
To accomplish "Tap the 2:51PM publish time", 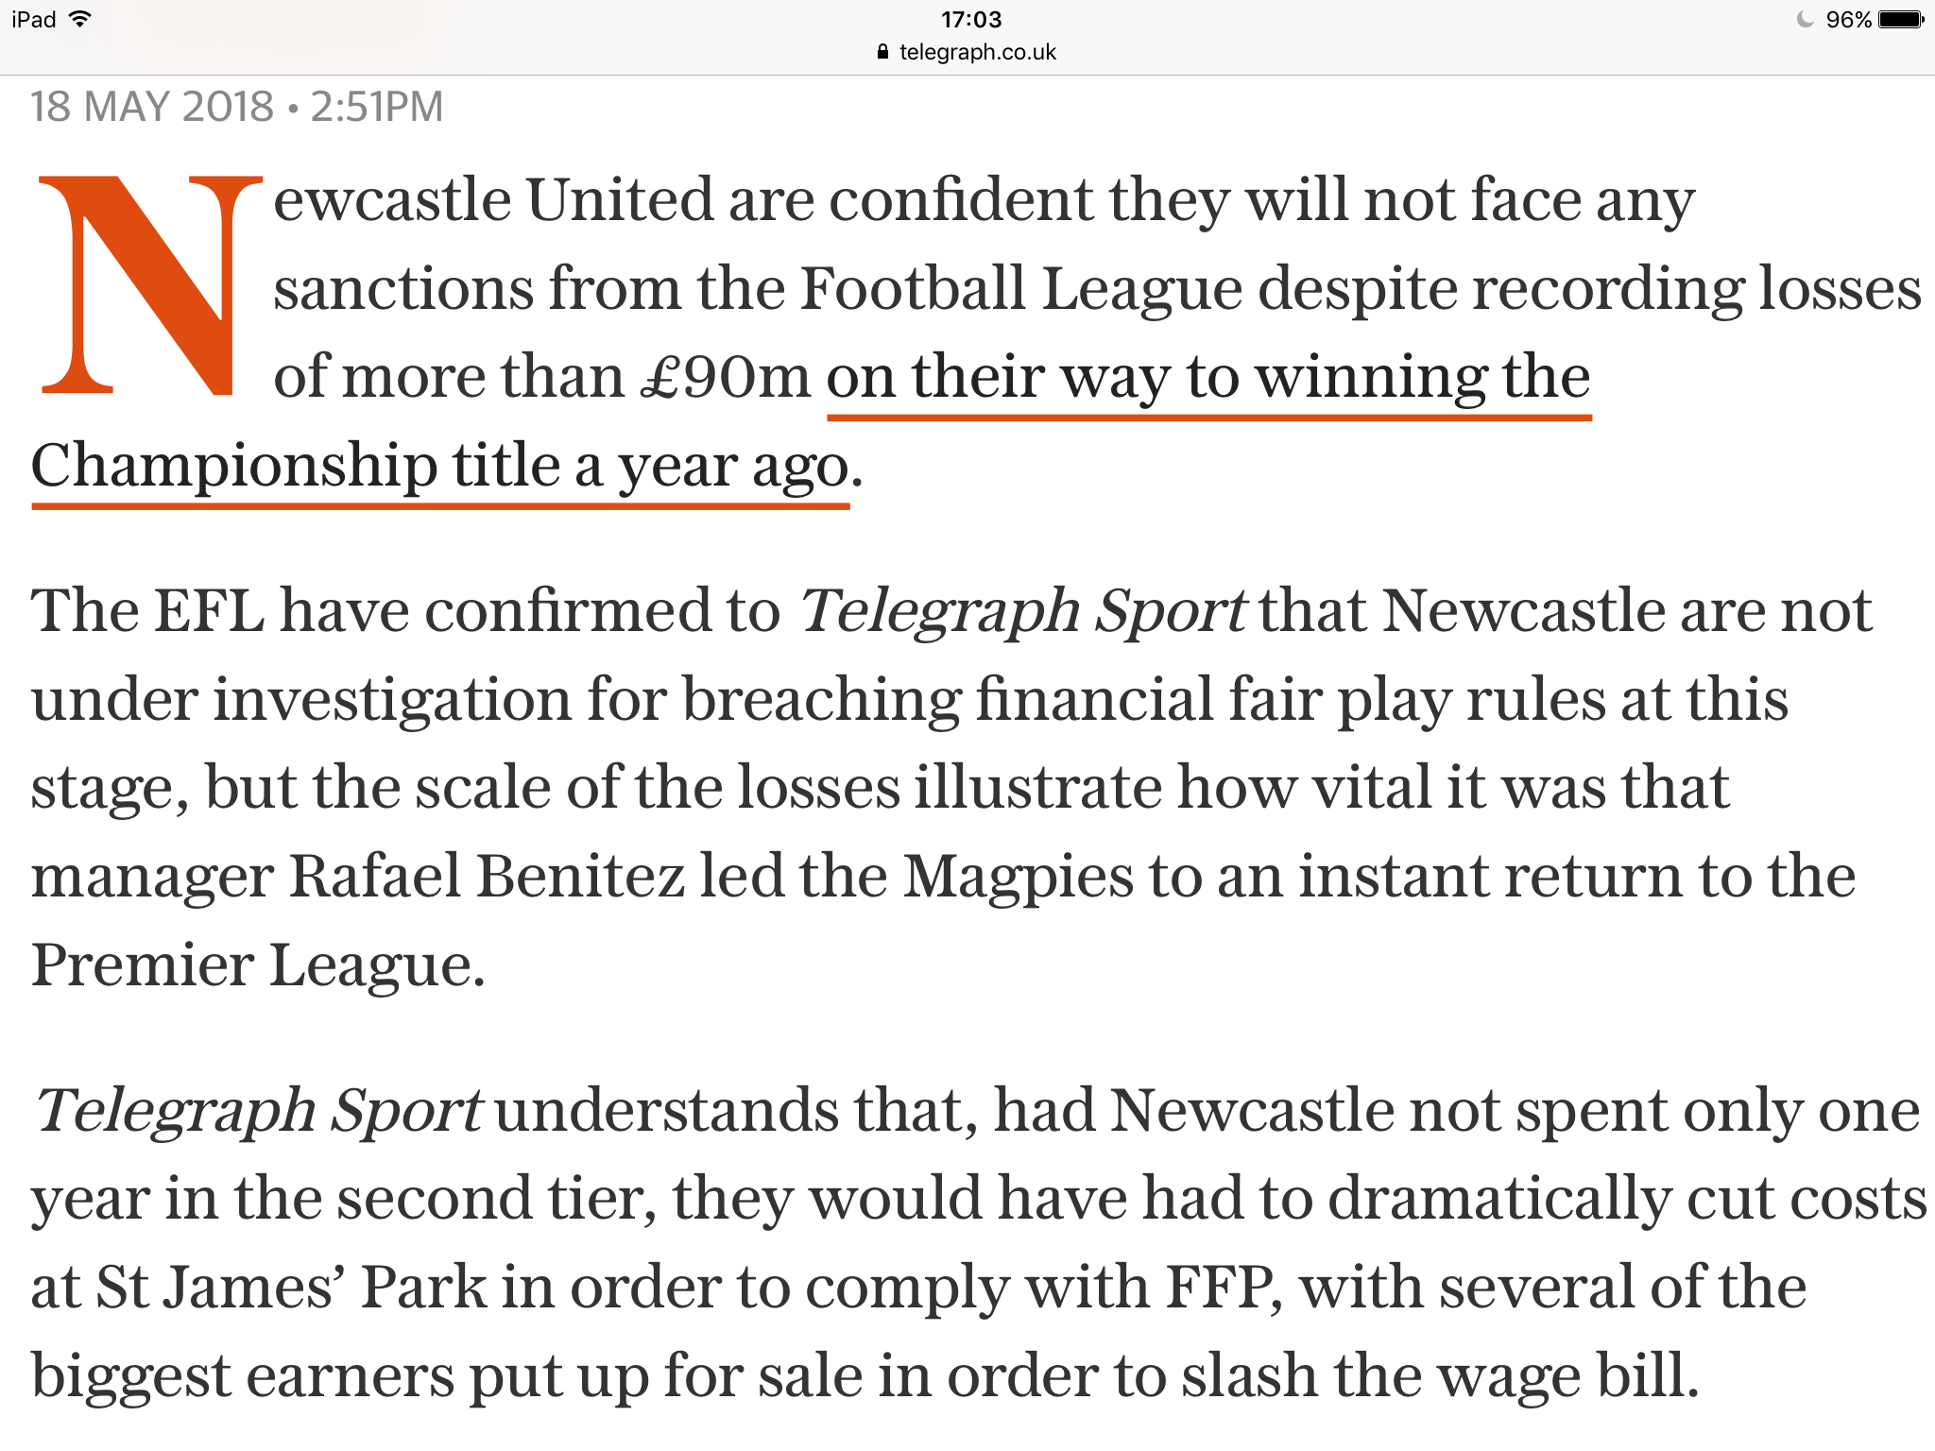I will click(x=377, y=107).
